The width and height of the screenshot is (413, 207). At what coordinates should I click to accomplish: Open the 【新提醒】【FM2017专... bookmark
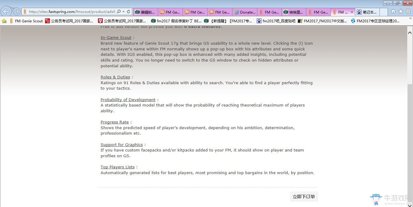pyautogui.click(x=228, y=21)
